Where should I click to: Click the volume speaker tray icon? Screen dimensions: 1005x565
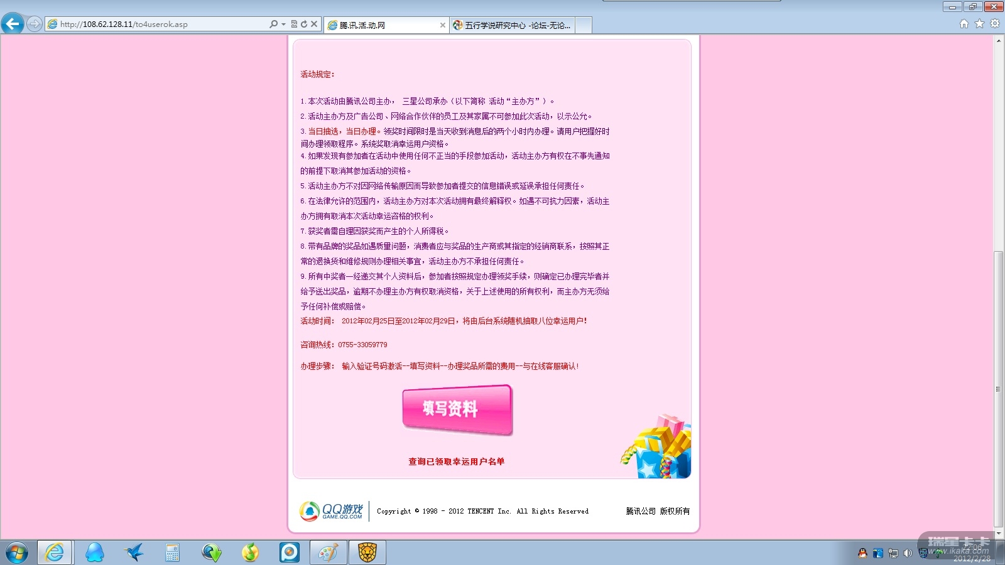tap(908, 553)
